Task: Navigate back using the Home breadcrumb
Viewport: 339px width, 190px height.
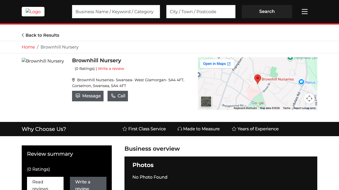Action: (x=28, y=47)
